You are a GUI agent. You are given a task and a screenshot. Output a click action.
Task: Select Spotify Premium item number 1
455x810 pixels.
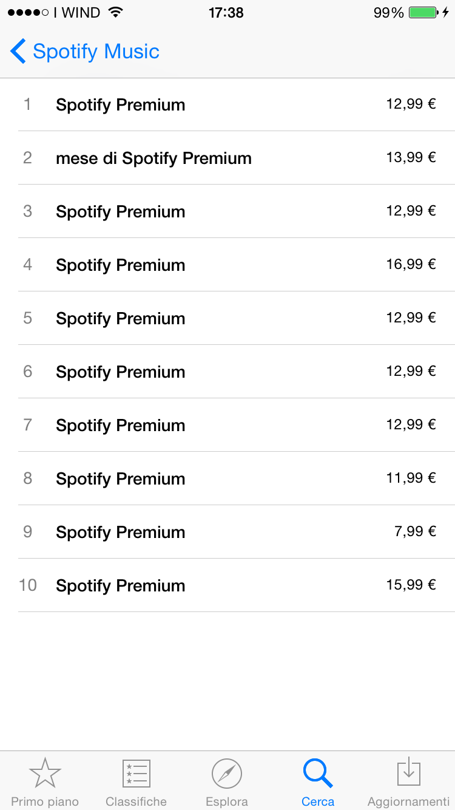click(x=227, y=104)
